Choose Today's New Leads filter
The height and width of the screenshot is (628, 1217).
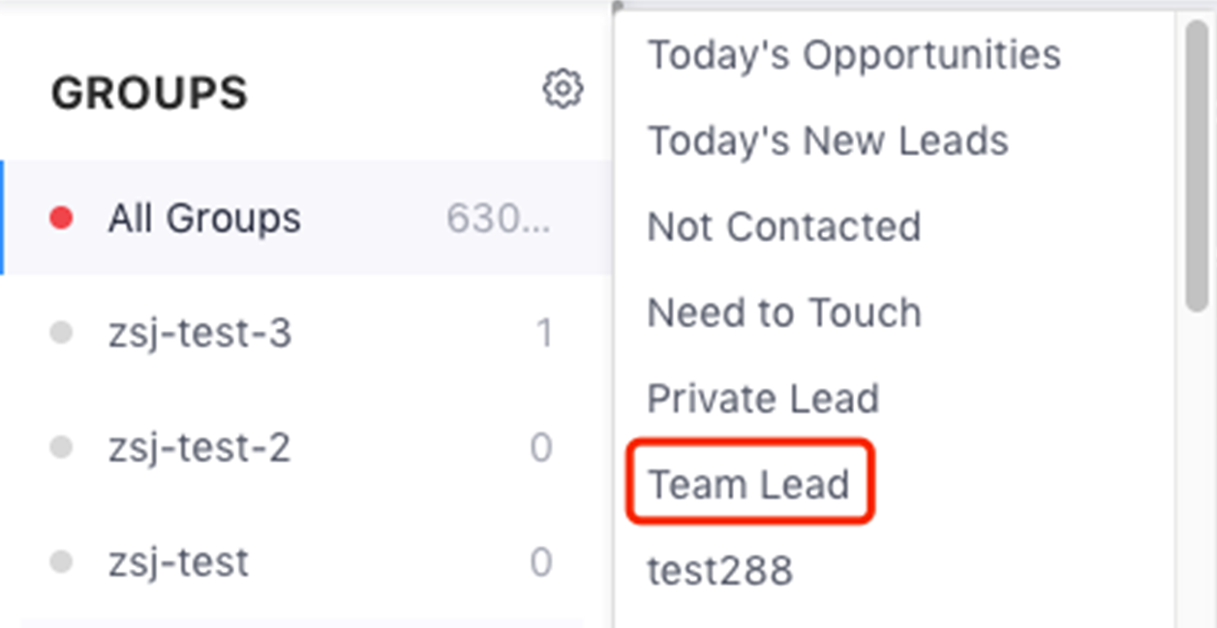tap(827, 140)
